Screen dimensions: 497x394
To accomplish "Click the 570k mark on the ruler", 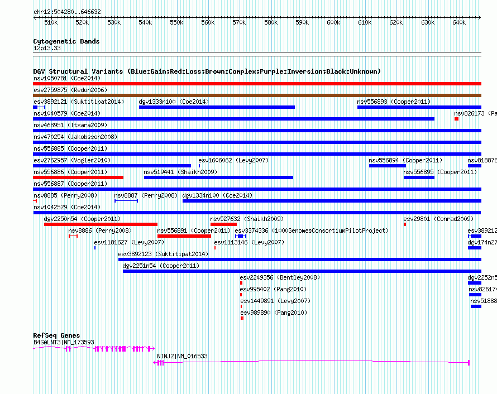I will click(239, 22).
